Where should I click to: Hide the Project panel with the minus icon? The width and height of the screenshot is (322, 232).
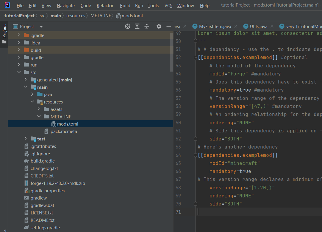[169, 26]
